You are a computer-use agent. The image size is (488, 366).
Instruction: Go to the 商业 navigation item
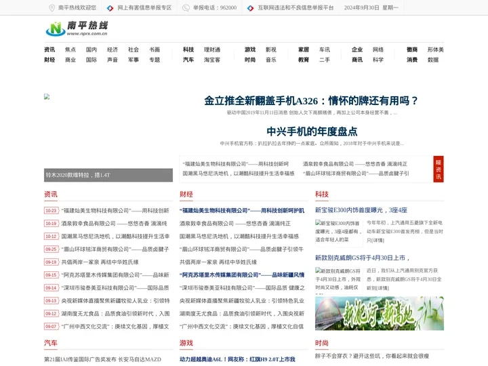[70, 60]
